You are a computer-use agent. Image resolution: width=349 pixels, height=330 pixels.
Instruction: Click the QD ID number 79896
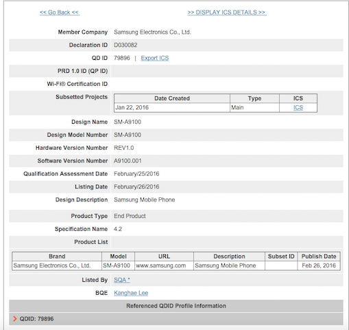tap(122, 58)
